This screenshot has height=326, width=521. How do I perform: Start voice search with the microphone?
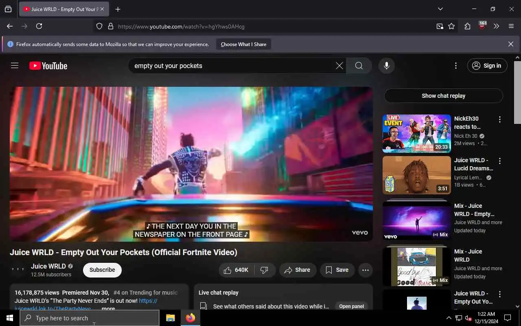pos(386,66)
